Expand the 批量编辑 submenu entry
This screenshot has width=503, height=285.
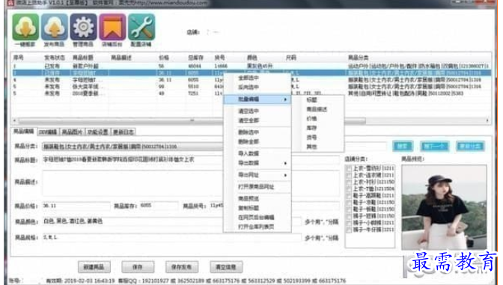coord(257,99)
